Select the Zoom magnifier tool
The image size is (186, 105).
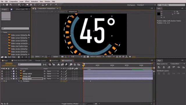click(11, 5)
